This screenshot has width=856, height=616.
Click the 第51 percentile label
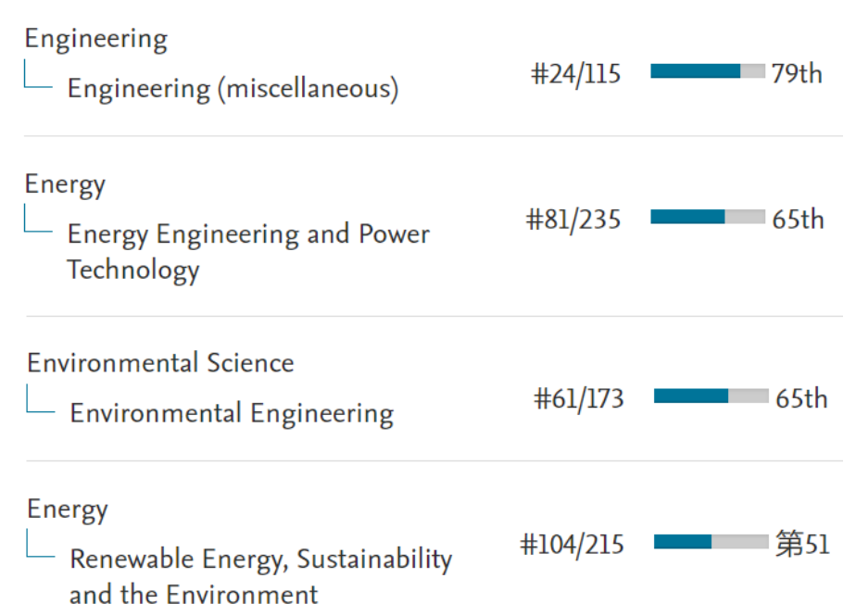[802, 544]
